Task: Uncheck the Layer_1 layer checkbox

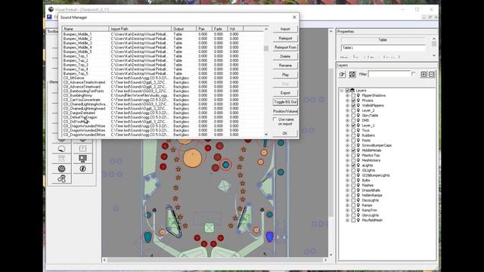Action: coord(353,125)
